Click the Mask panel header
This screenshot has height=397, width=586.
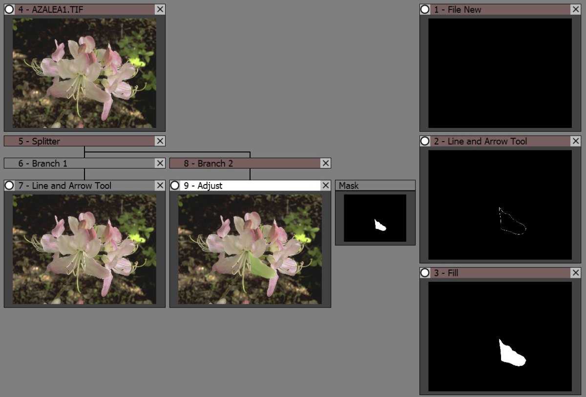pos(375,186)
